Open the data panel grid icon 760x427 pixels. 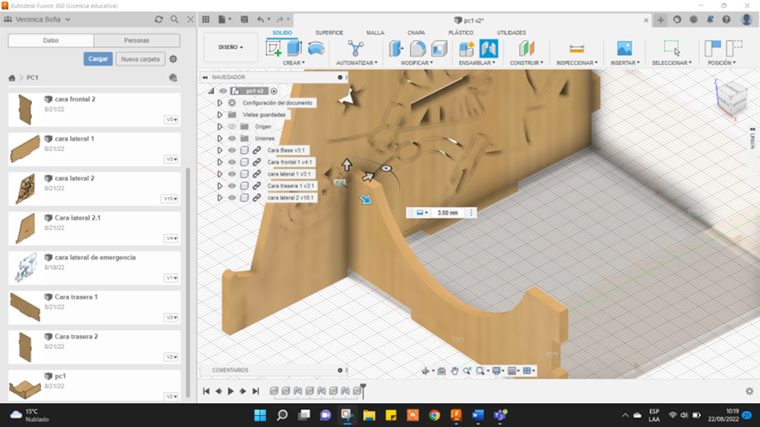click(x=206, y=20)
